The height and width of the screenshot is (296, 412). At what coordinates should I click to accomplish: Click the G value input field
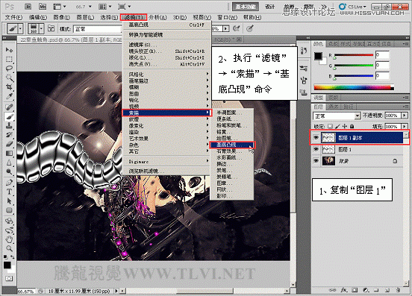pos(382,65)
